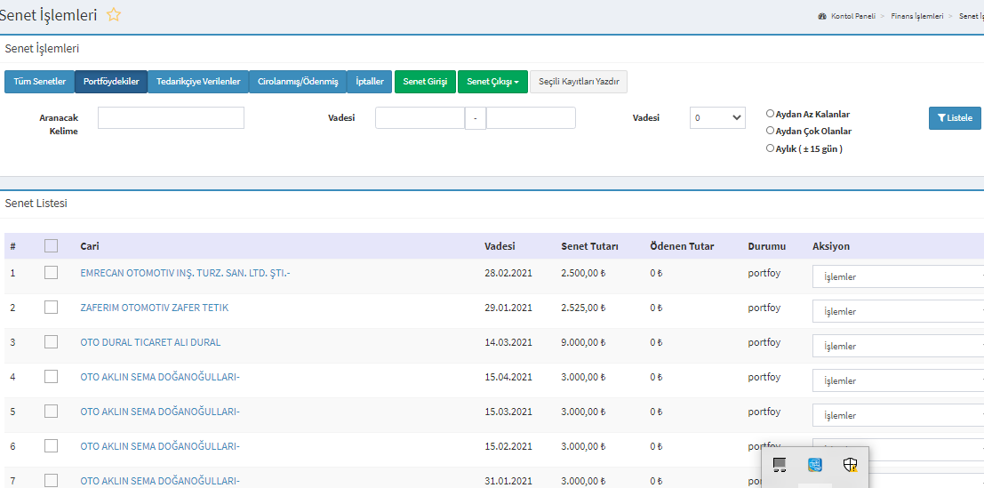Switch to the Tüm Senetler tab
The height and width of the screenshot is (488, 984).
40,82
